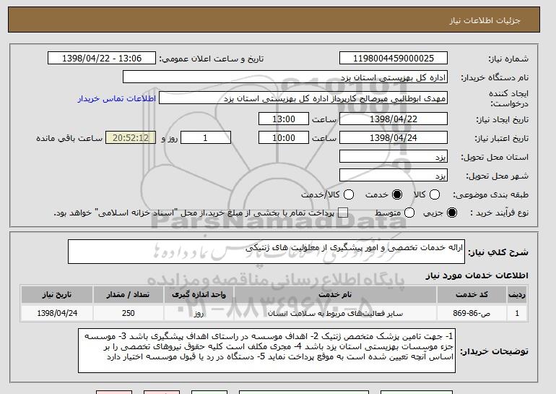Click the delivery city field یزد
Viewport: 556px width, 394px height.
tap(394, 176)
